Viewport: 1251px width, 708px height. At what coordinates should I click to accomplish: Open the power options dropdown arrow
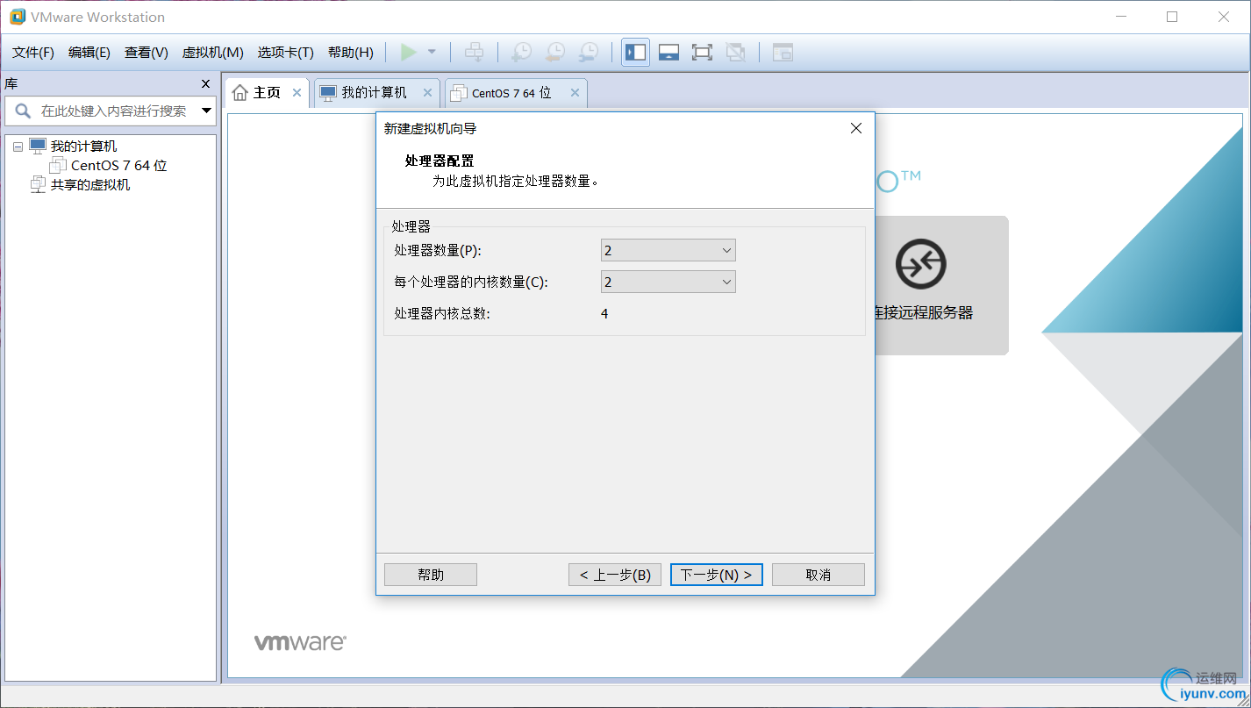click(x=432, y=53)
